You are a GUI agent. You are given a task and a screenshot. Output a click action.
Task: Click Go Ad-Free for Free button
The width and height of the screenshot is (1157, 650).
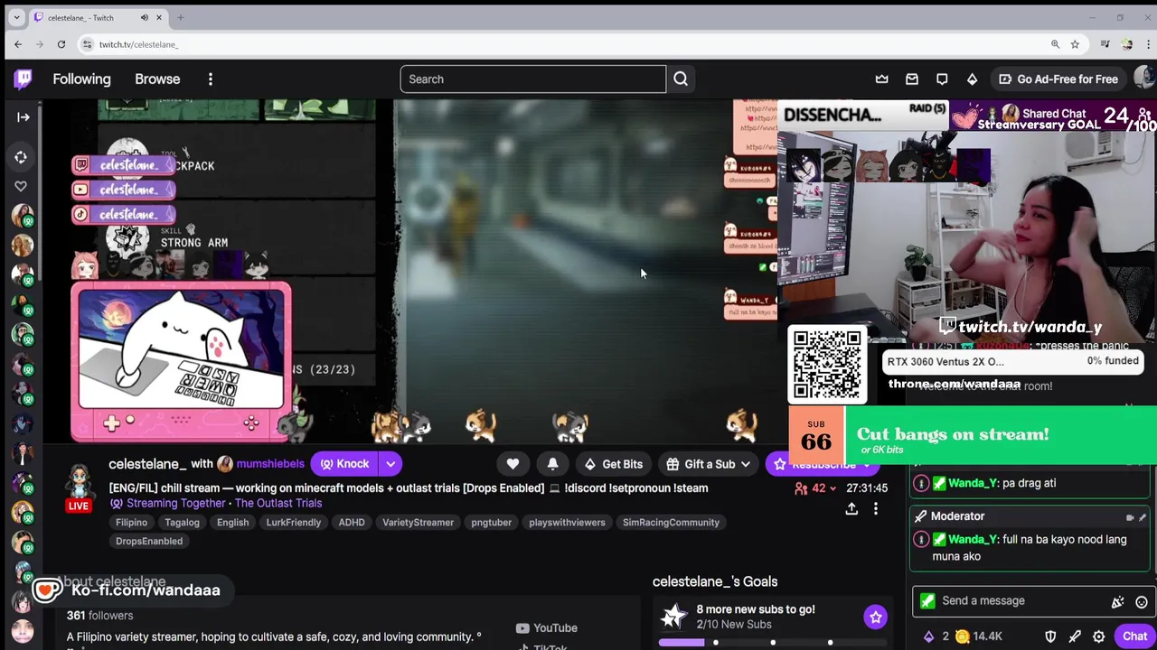[x=1058, y=79]
